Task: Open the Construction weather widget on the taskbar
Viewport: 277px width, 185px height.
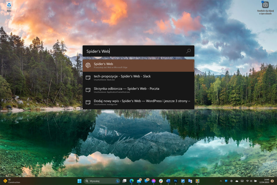Action: coord(12,181)
